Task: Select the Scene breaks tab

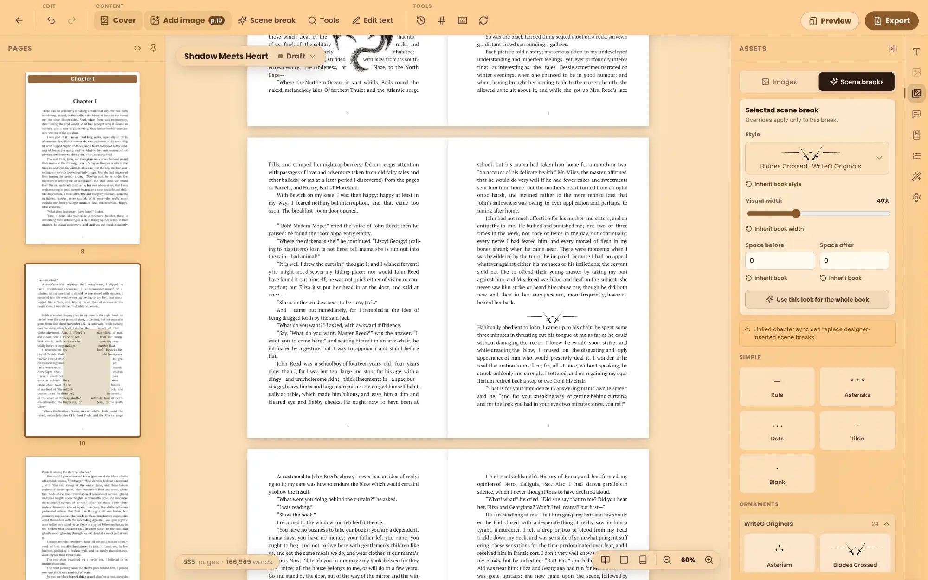Action: click(857, 82)
